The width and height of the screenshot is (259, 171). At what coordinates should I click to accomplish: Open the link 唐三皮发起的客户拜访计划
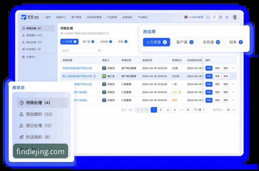[77, 76]
